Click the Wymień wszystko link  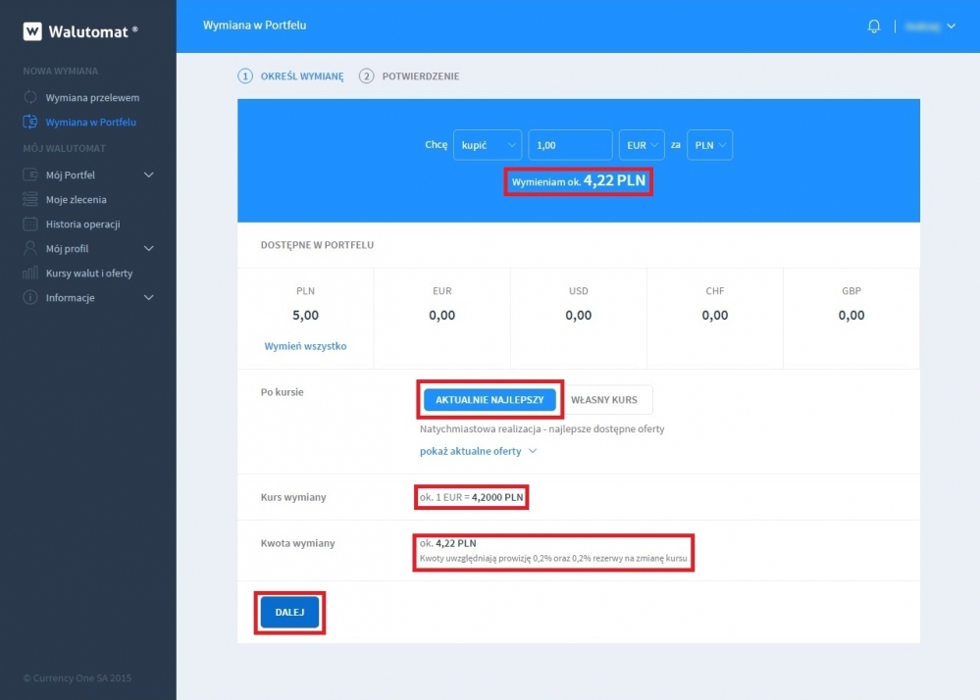coord(305,346)
